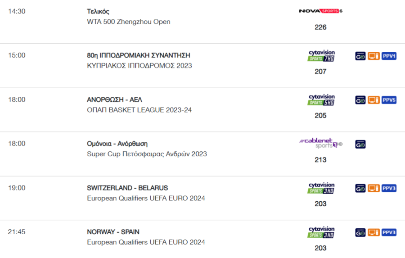Open the 80η ΙΠΠΟΔΡΟΜΙΑΚΗ ΣΥΝΑΝΤΗΣΗ event

[x=139, y=55]
